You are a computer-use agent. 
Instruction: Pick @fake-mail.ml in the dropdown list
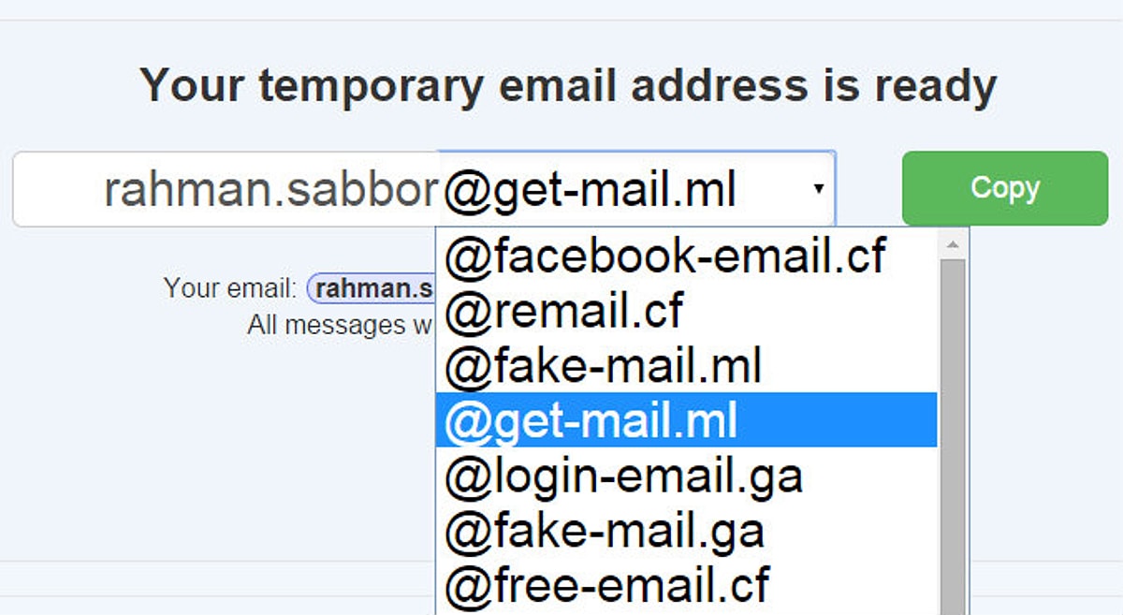(x=604, y=366)
